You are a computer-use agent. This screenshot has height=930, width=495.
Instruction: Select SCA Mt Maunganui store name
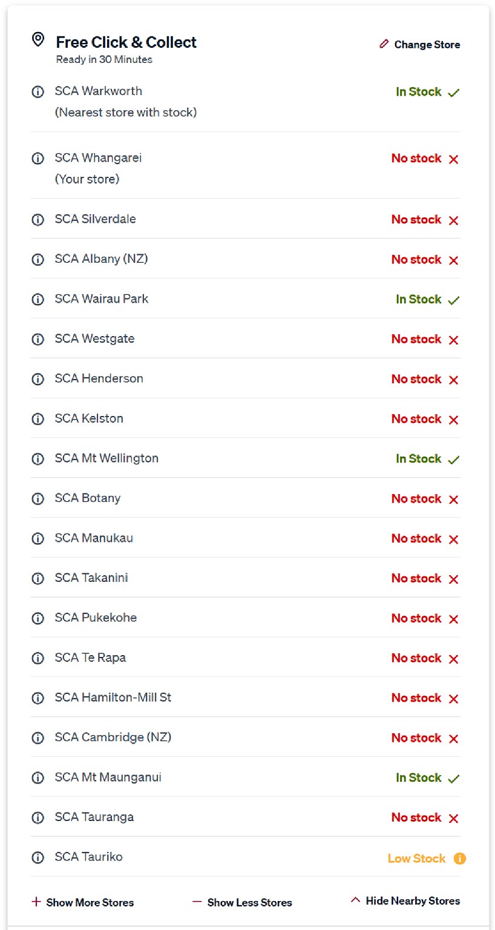108,777
